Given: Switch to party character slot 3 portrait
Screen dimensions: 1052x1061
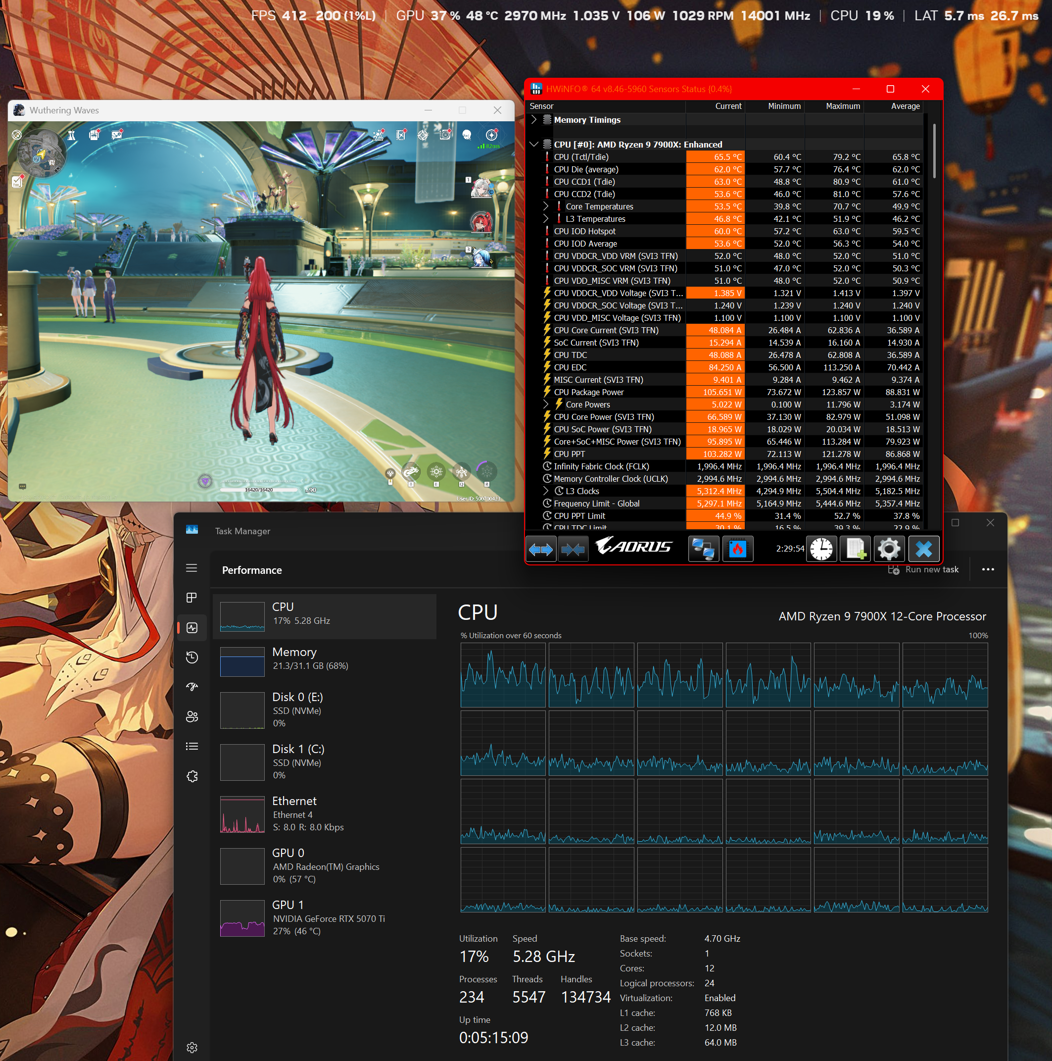Looking at the screenshot, I should coord(482,257).
